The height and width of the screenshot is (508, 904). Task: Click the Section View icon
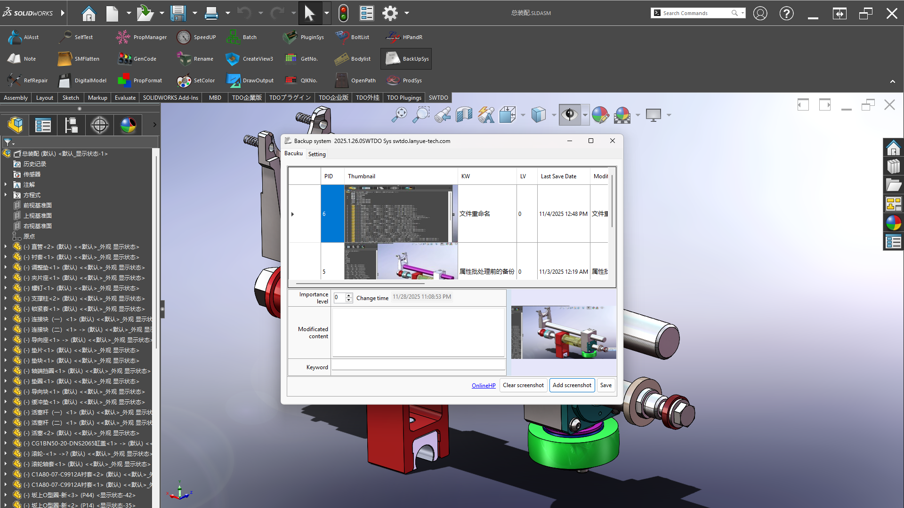464,115
